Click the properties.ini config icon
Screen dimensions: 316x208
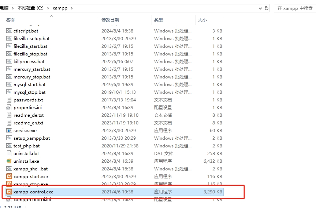[x=9, y=107]
